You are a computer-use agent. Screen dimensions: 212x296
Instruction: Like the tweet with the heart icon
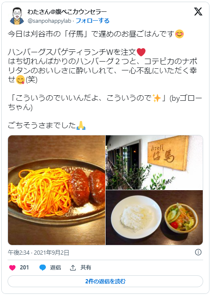13,267
